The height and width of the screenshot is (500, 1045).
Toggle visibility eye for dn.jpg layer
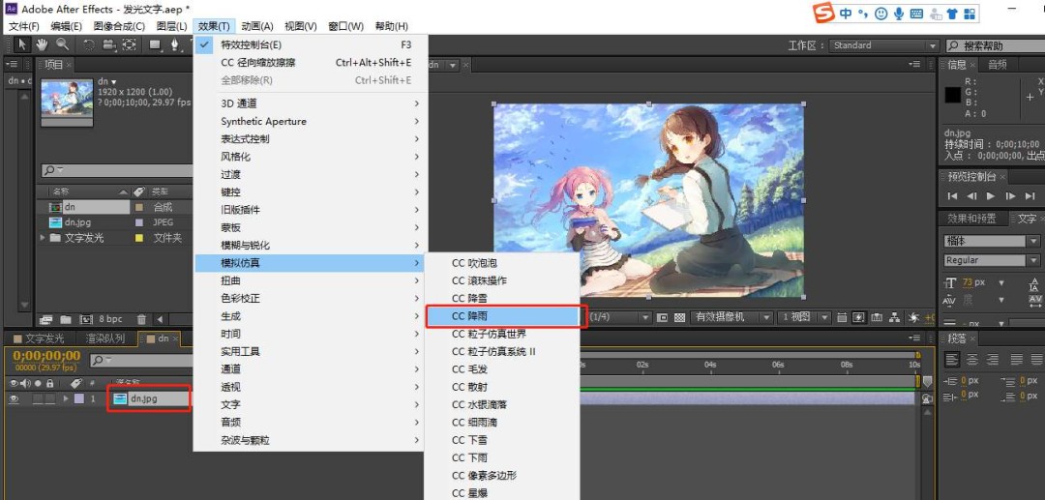point(15,398)
